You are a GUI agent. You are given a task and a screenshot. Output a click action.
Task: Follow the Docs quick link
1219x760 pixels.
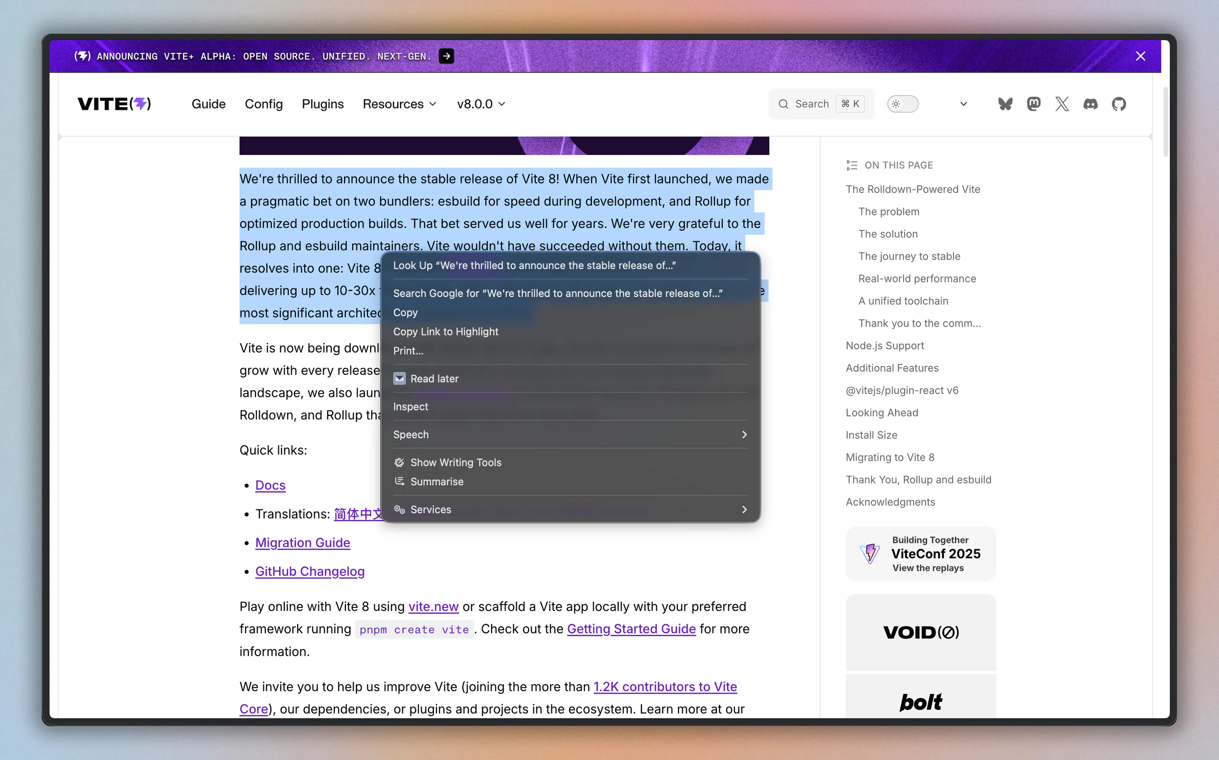coord(271,485)
